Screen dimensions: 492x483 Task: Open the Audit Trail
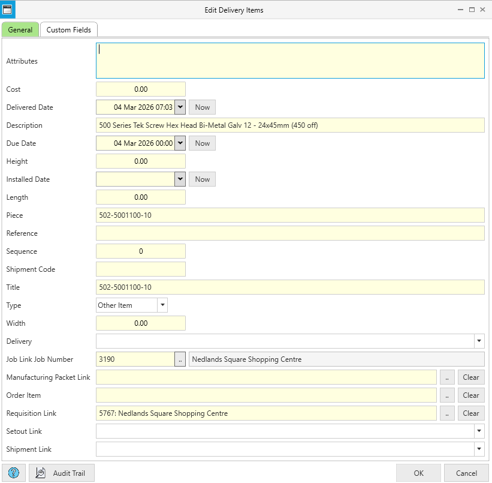point(62,473)
